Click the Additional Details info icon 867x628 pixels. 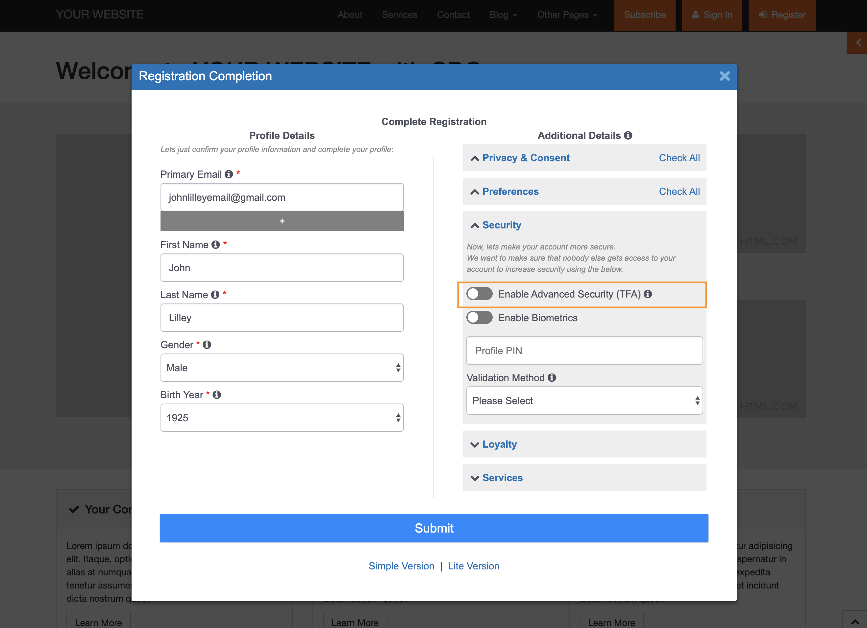coord(628,135)
